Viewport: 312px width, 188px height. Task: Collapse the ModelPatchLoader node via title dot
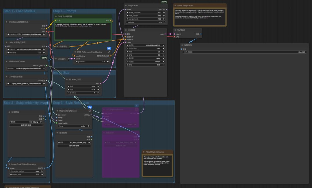(x=7, y=61)
